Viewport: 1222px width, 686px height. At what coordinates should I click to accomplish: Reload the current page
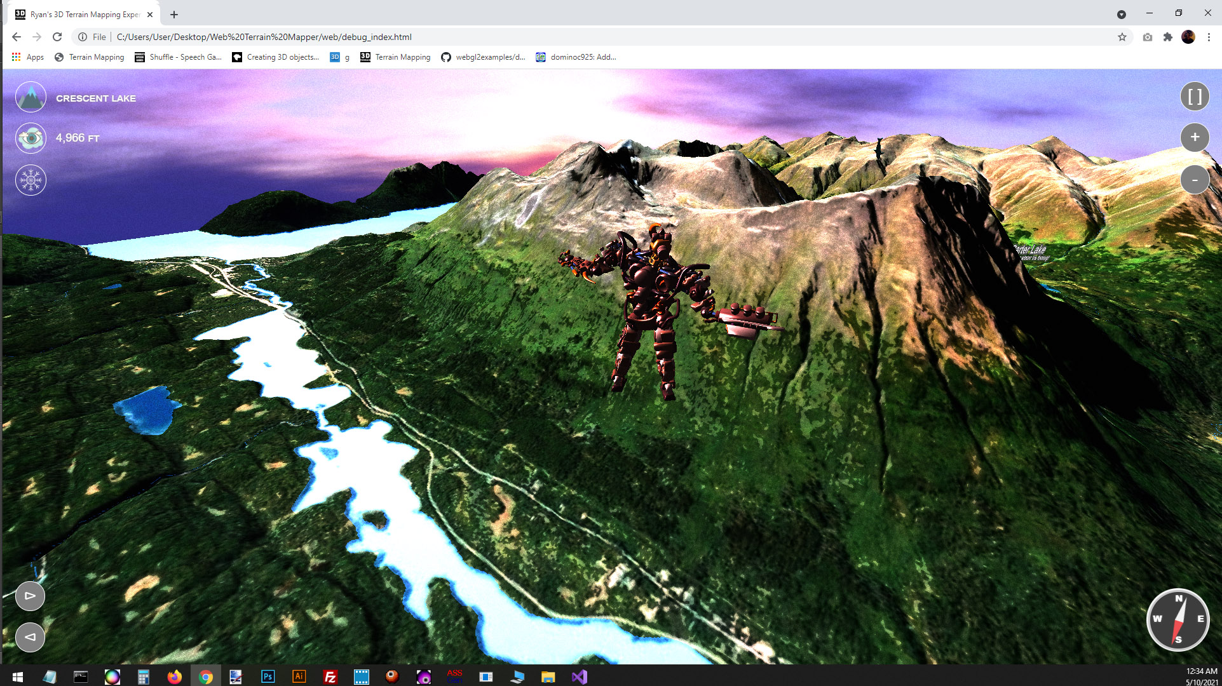tap(57, 37)
